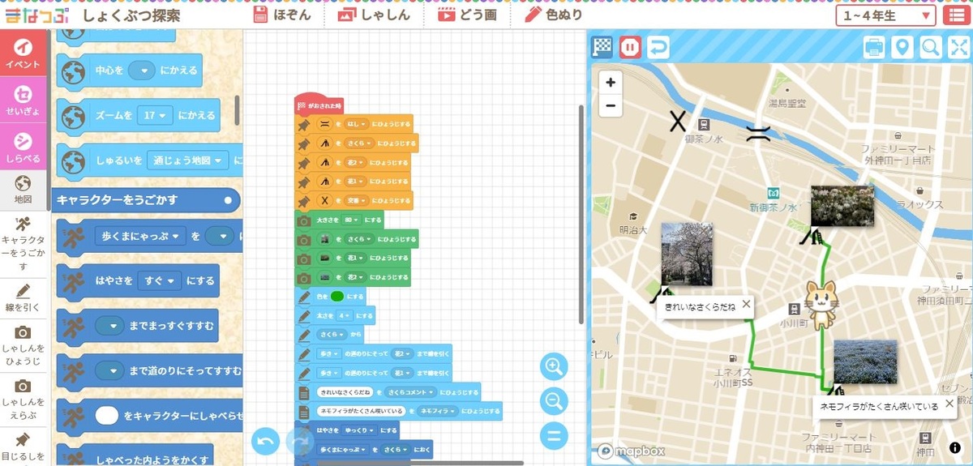Click the blue return arrow above the map

point(658,47)
